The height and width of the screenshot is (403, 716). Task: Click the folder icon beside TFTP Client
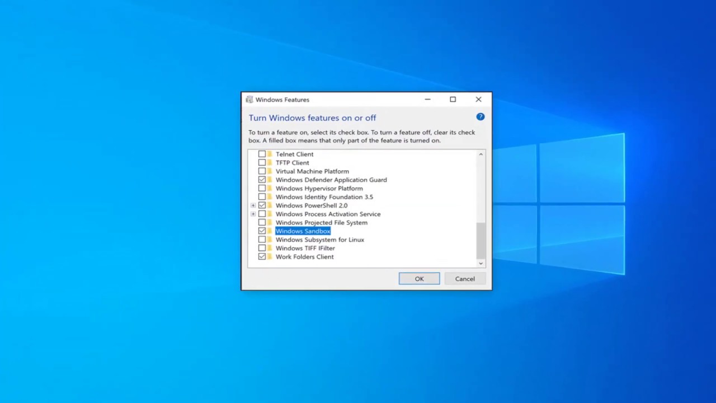[270, 163]
